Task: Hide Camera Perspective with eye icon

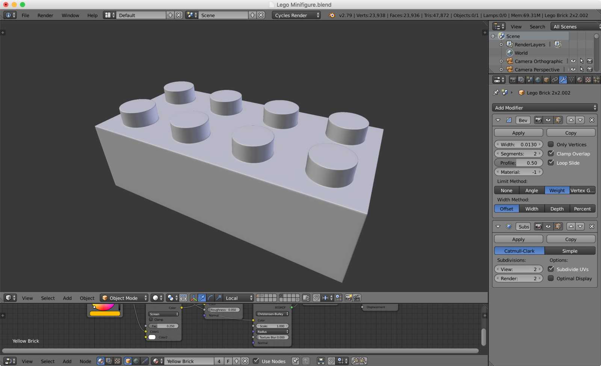Action: pos(573,70)
